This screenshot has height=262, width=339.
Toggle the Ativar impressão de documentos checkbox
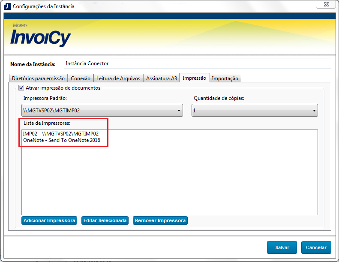[21, 88]
